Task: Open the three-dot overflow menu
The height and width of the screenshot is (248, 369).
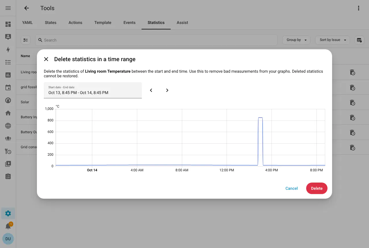Action: click(359, 8)
